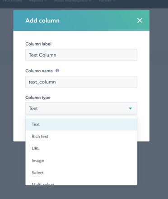The height and width of the screenshot is (199, 168).
Task: Click the Column name info icon
Action: coord(57,70)
